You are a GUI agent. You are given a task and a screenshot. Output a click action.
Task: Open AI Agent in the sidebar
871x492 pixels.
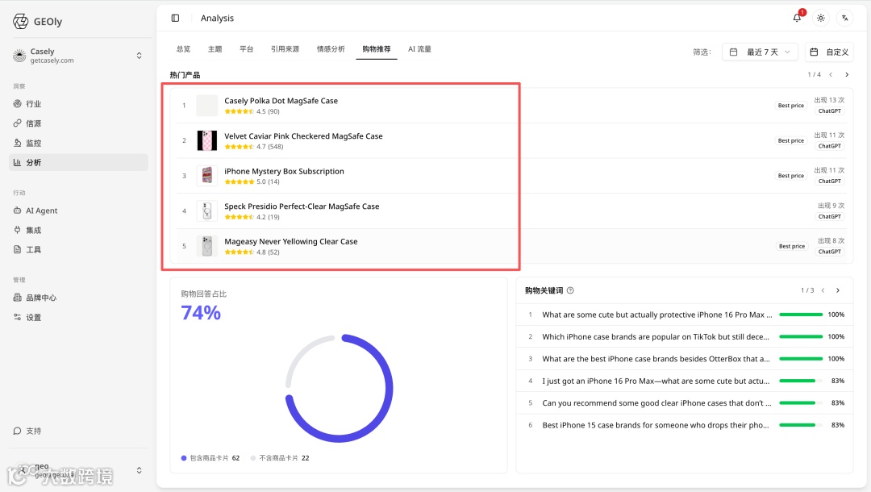(78, 211)
